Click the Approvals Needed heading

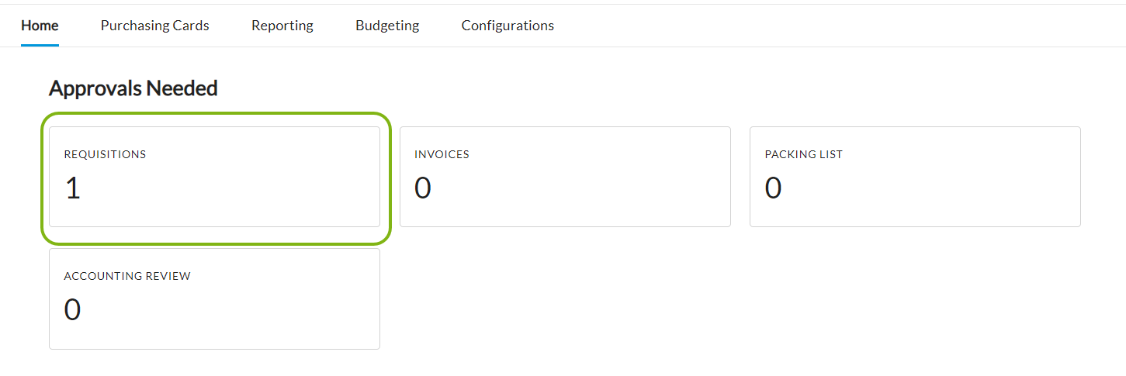[x=133, y=88]
